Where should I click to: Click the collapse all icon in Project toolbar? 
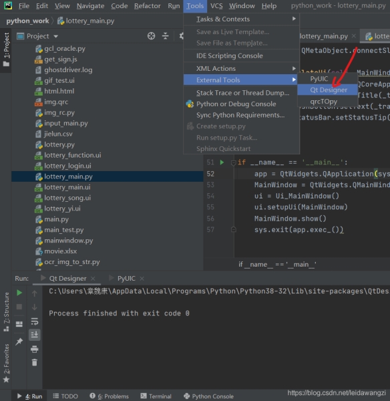click(x=166, y=36)
